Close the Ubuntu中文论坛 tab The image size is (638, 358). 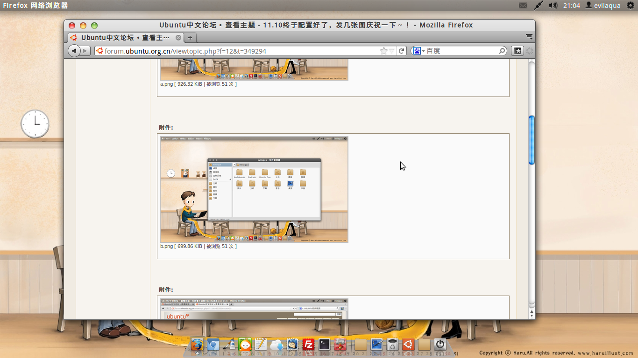[x=178, y=38]
